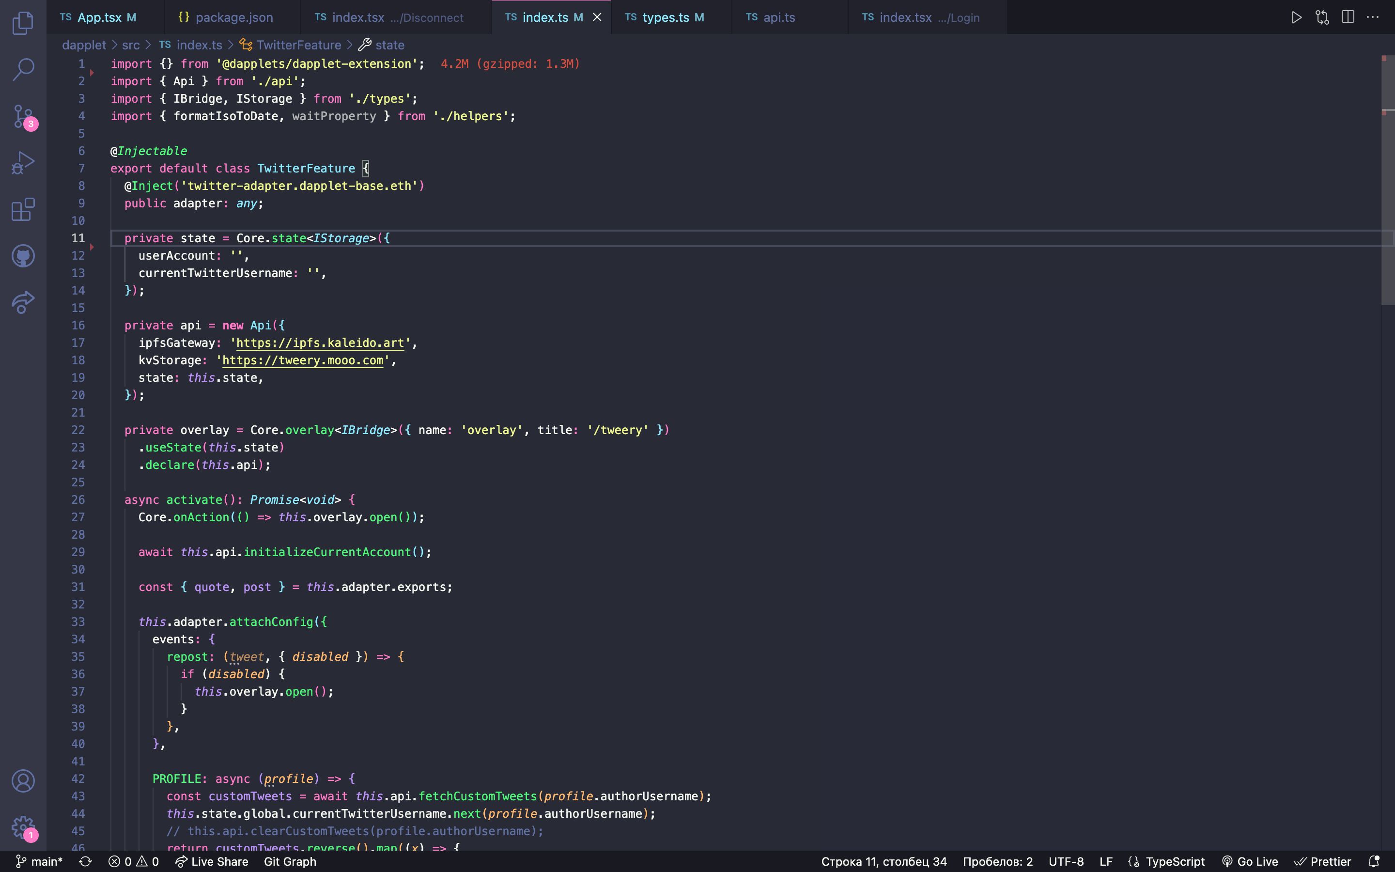This screenshot has height=872, width=1395.
Task: Select the dapplet breadcrumb
Action: coord(84,45)
